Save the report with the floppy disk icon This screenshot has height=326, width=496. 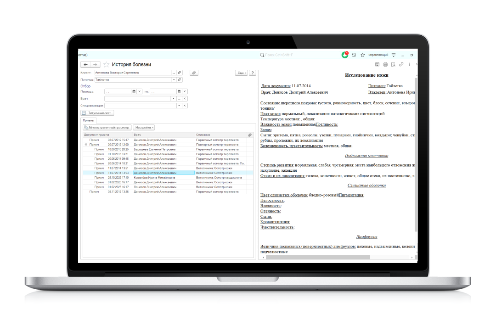point(377,64)
